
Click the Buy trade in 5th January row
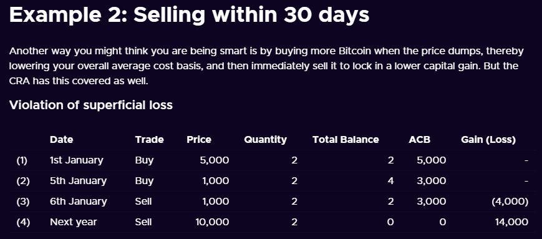[144, 181]
